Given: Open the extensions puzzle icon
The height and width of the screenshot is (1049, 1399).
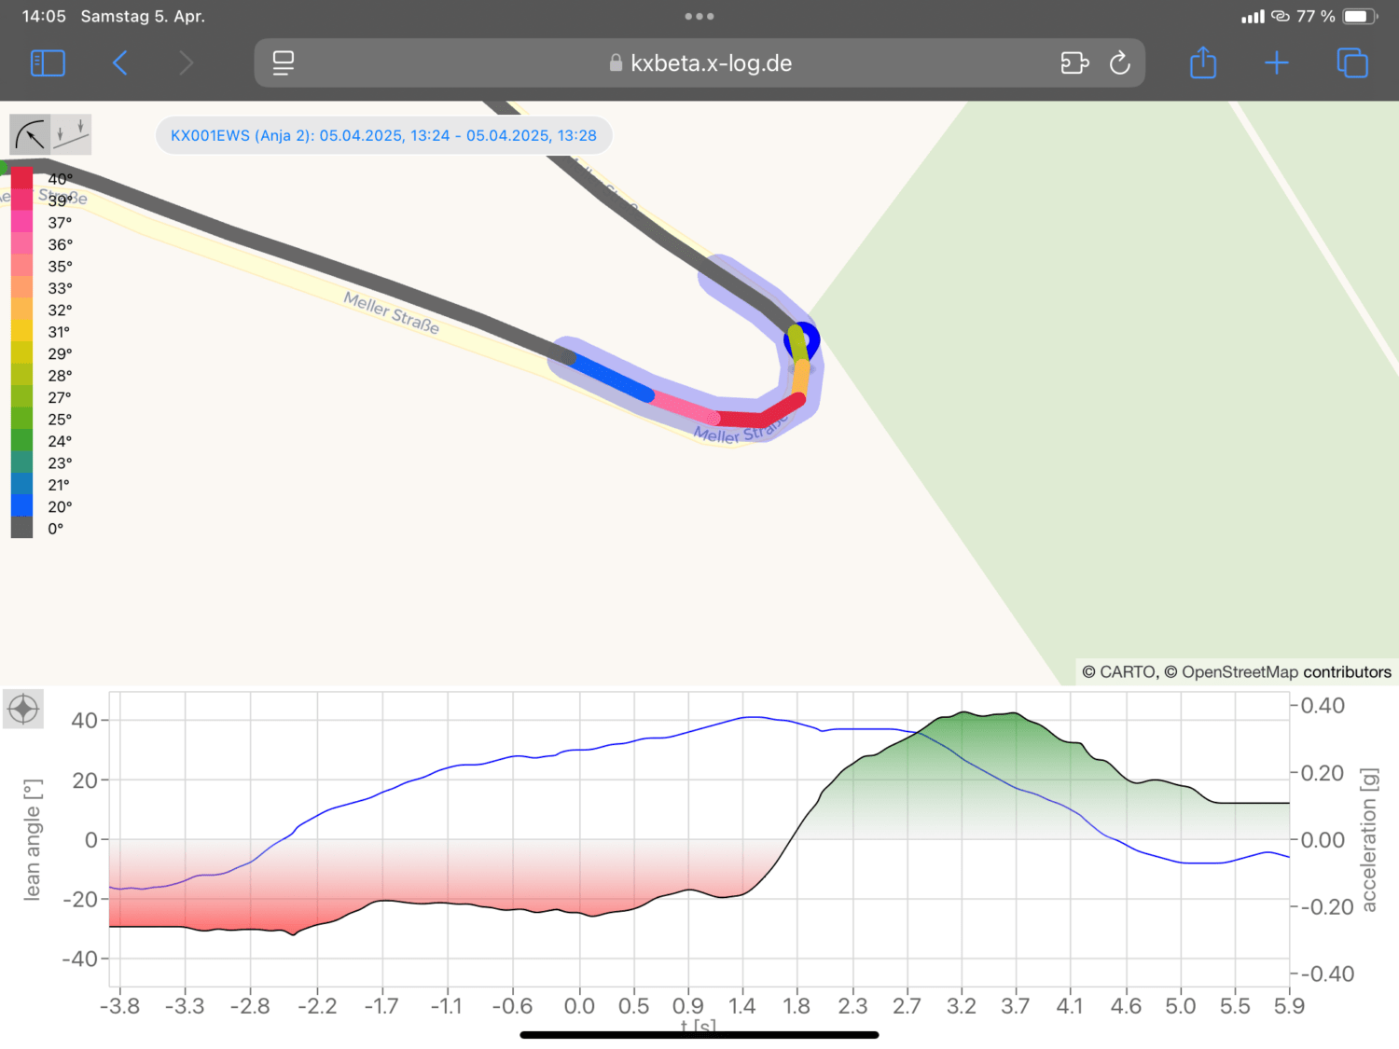Looking at the screenshot, I should (1074, 63).
